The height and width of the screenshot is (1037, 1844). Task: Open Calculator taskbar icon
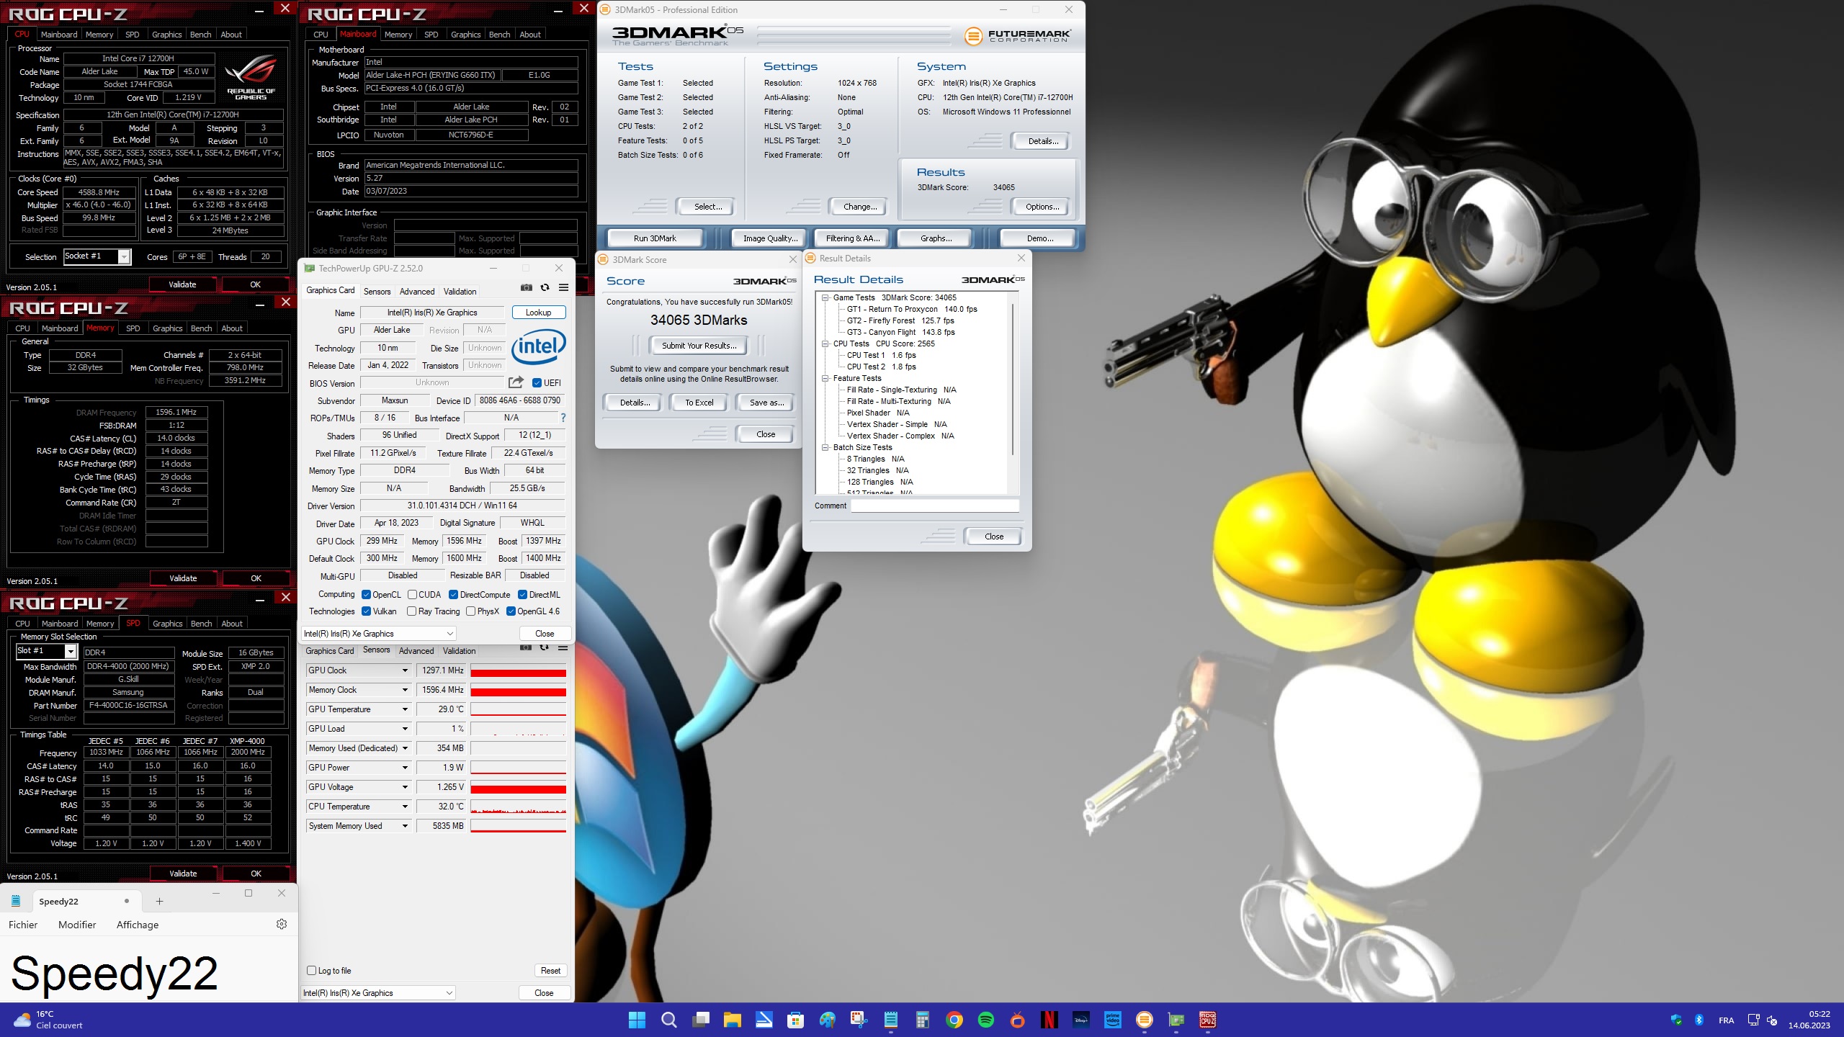click(x=922, y=1020)
